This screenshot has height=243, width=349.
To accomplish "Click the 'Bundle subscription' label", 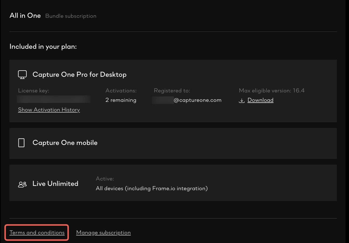I will 71,16.
